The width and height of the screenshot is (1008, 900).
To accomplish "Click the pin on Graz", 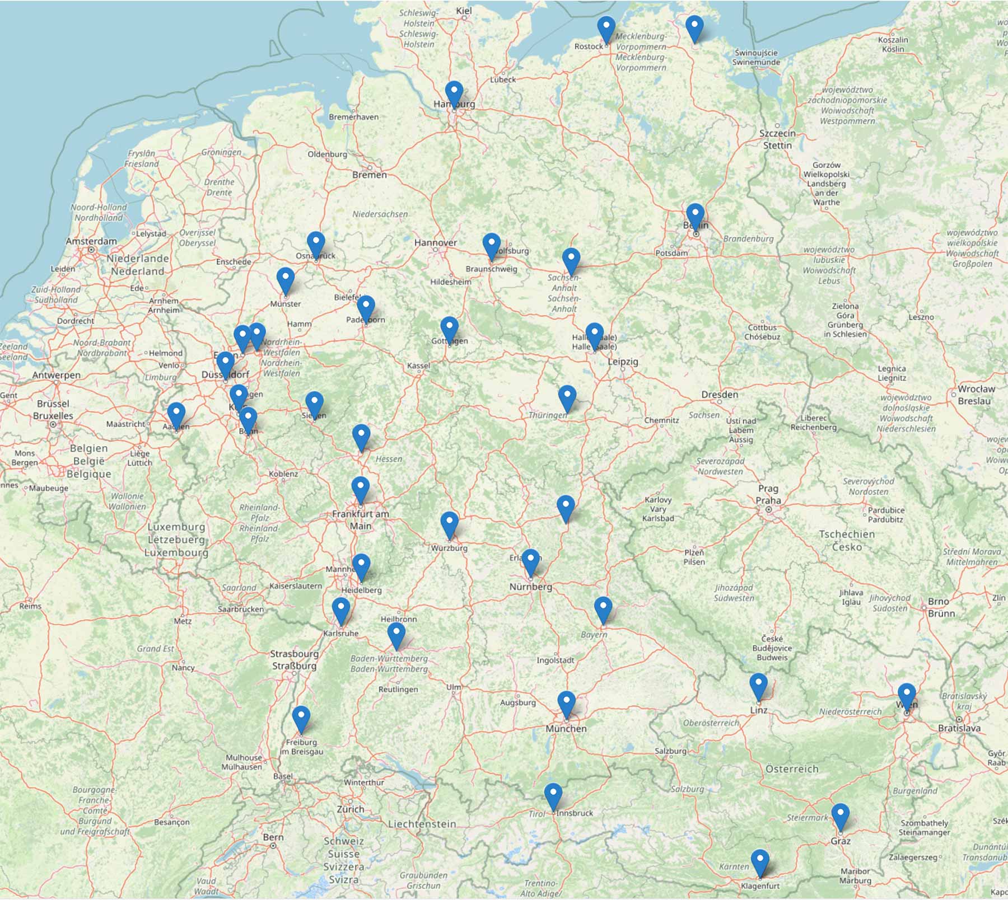I will coord(840,816).
